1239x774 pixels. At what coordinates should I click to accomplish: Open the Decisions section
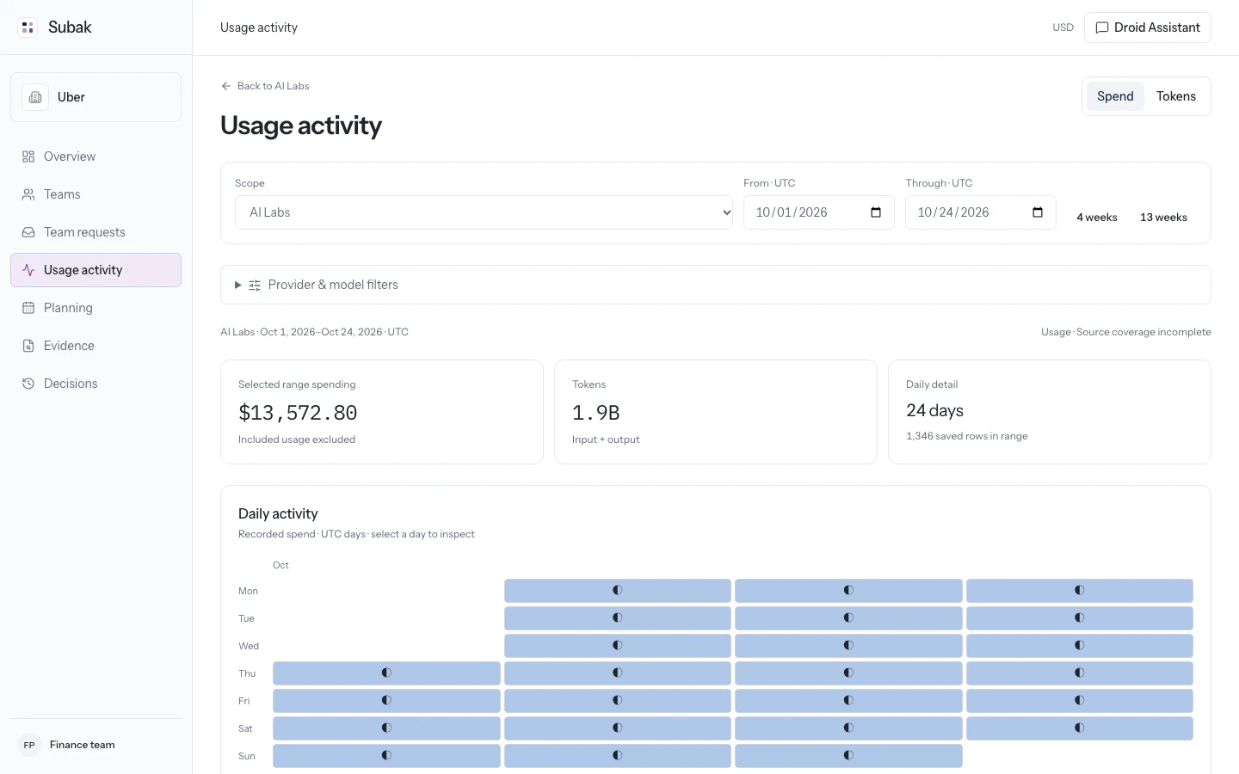pos(96,384)
